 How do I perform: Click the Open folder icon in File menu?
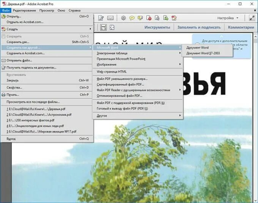[x=3, y=16]
